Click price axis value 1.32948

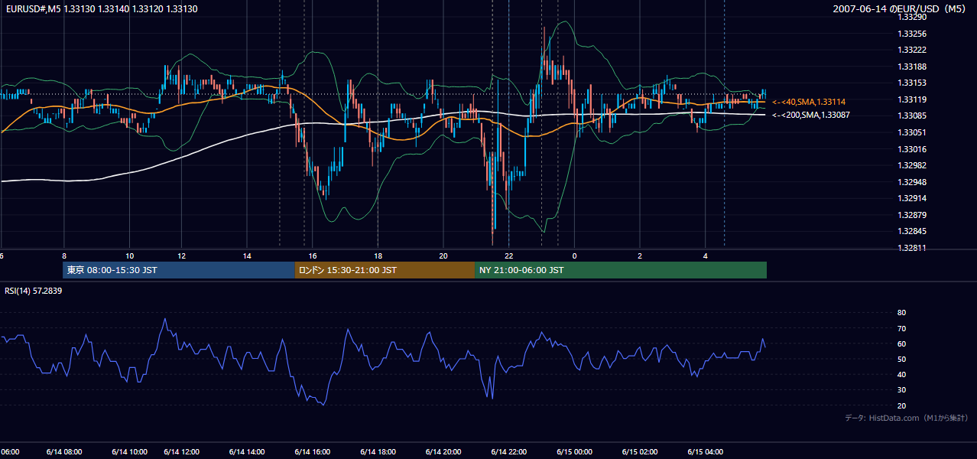(912, 182)
